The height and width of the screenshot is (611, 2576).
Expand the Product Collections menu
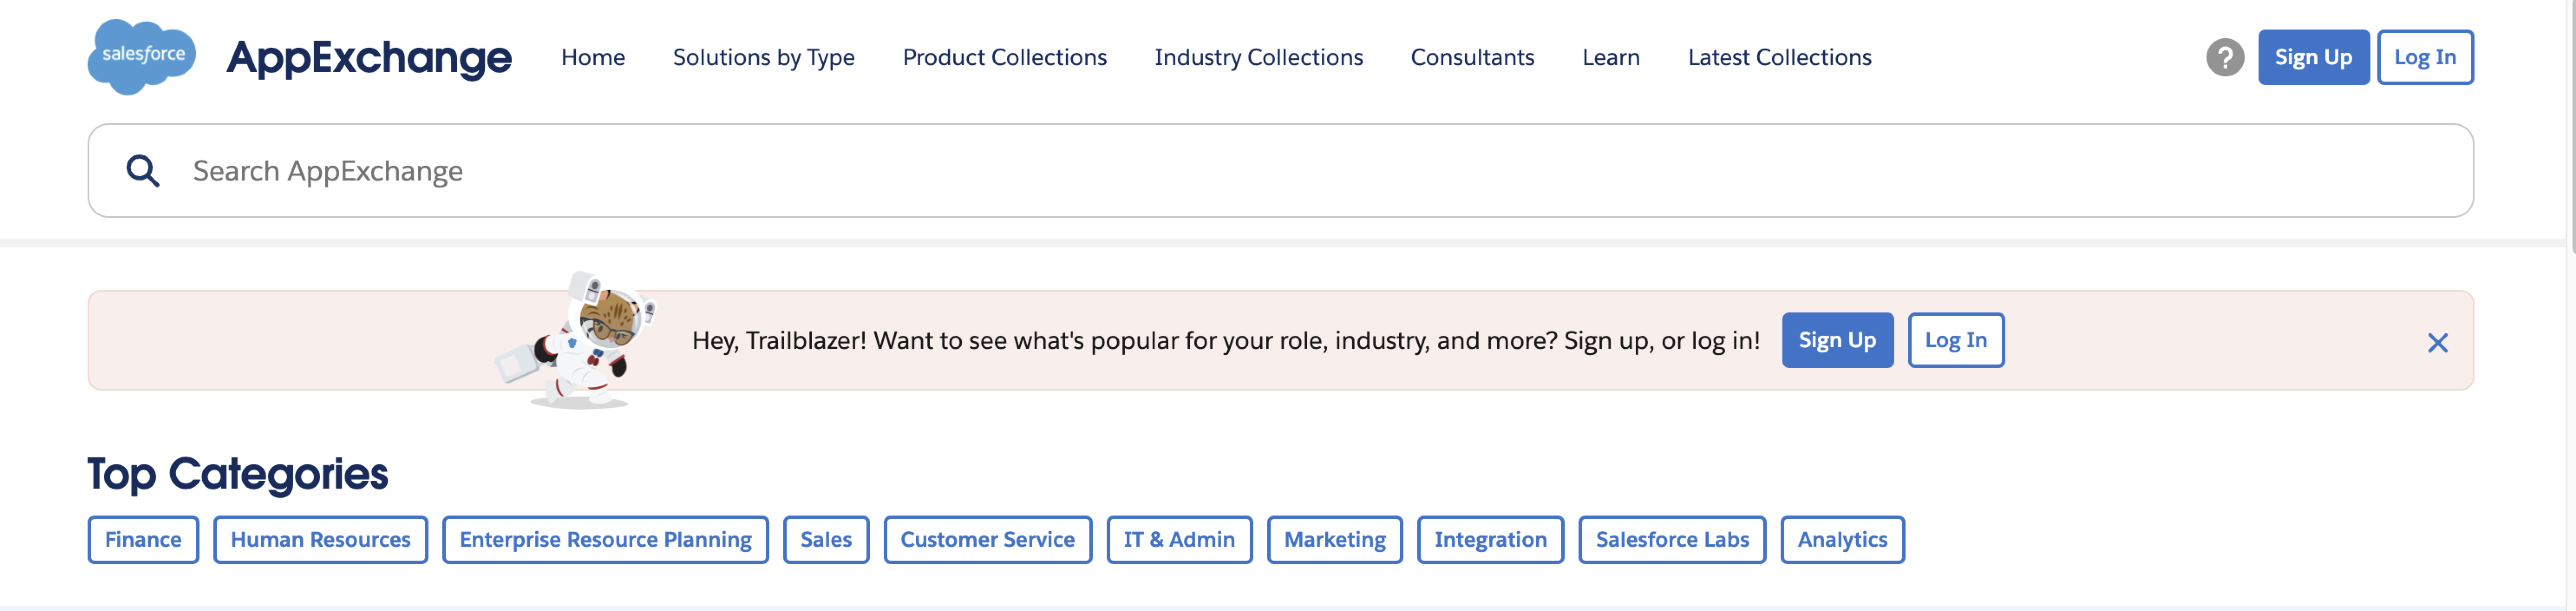click(1004, 57)
